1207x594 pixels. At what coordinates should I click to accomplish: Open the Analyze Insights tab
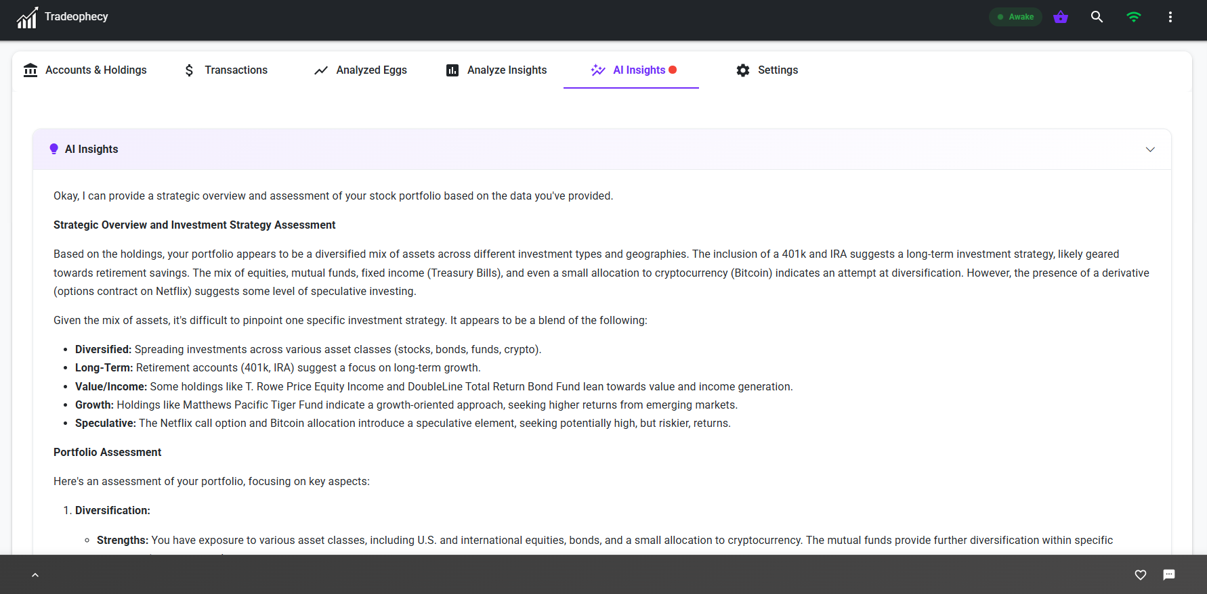(507, 70)
